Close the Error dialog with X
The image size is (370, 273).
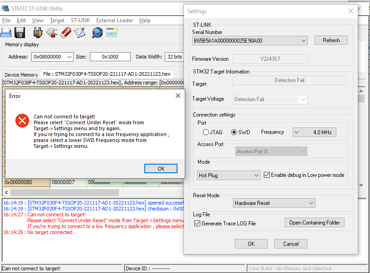tap(178, 96)
